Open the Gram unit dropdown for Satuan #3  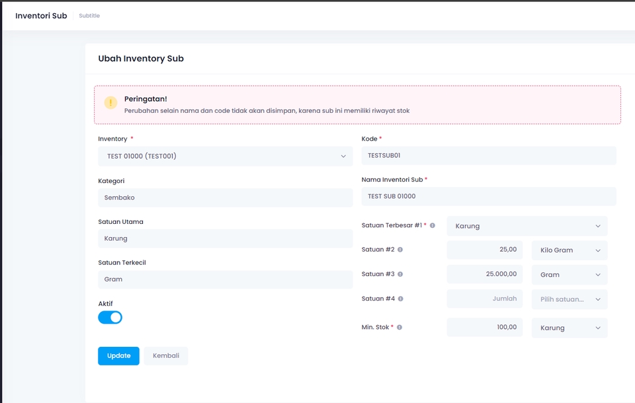point(569,275)
